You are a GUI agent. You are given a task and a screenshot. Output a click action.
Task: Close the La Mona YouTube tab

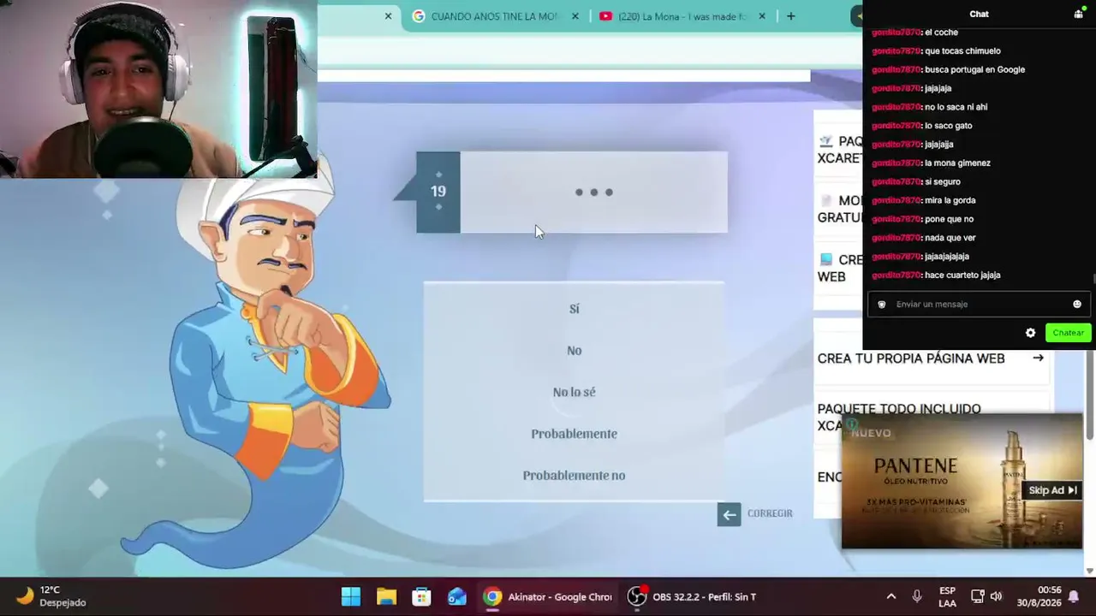click(x=762, y=16)
